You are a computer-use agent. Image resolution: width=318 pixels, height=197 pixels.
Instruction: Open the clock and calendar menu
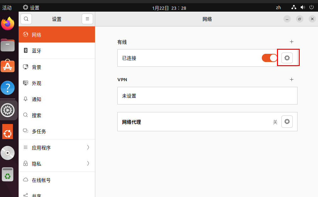169,8
